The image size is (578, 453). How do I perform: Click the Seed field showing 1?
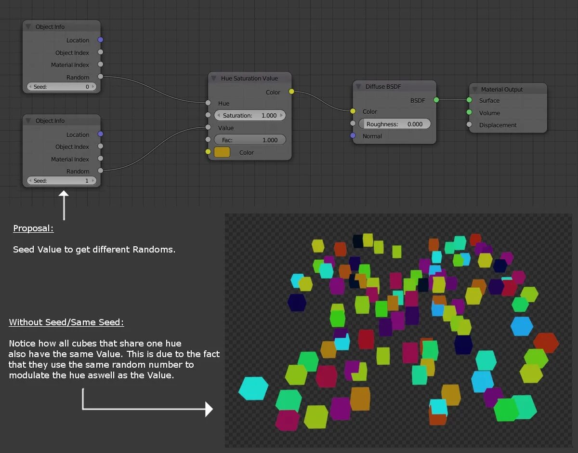pyautogui.click(x=62, y=181)
